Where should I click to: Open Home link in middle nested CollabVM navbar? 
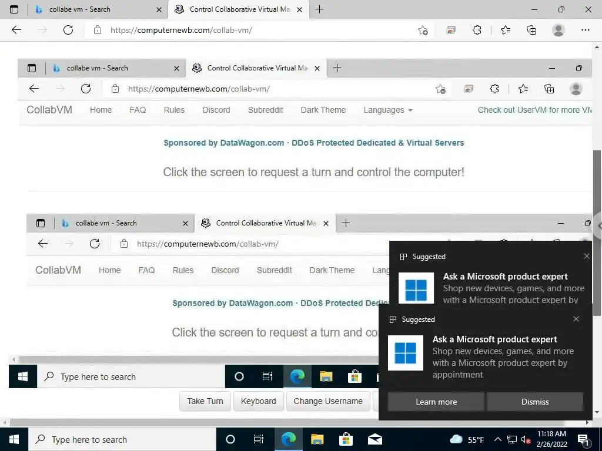101,110
